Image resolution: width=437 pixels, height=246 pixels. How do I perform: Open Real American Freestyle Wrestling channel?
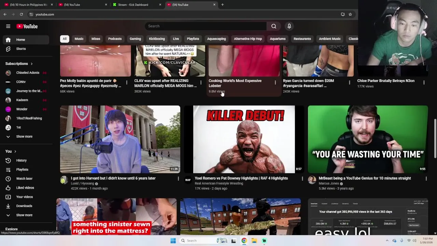219,183
